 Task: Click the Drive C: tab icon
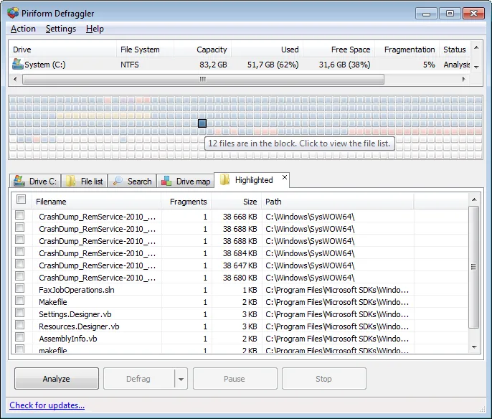[19, 181]
